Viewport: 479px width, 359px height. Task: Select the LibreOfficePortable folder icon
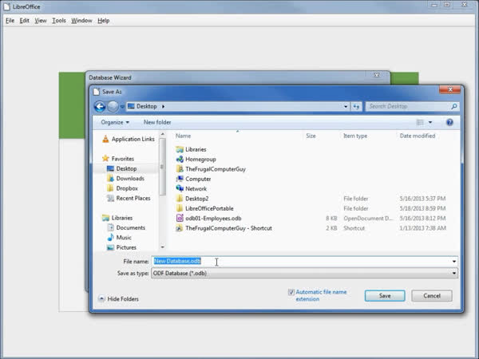click(x=180, y=208)
